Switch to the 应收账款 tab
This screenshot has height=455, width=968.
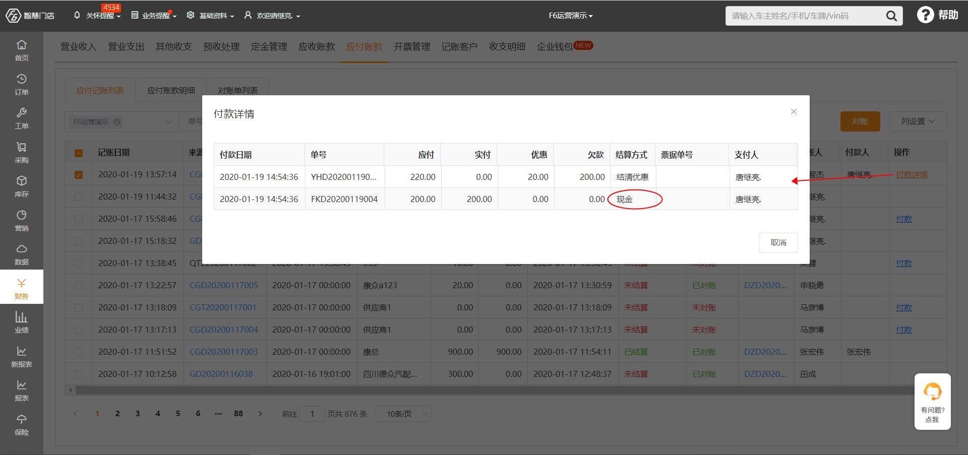pyautogui.click(x=317, y=47)
